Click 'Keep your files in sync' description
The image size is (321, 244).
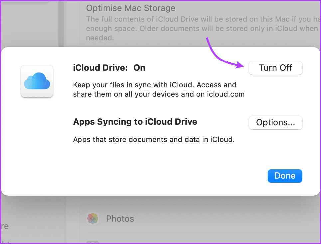click(159, 89)
